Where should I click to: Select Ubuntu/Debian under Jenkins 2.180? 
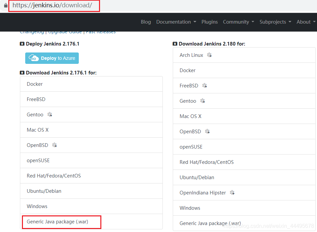pyautogui.click(x=244, y=177)
